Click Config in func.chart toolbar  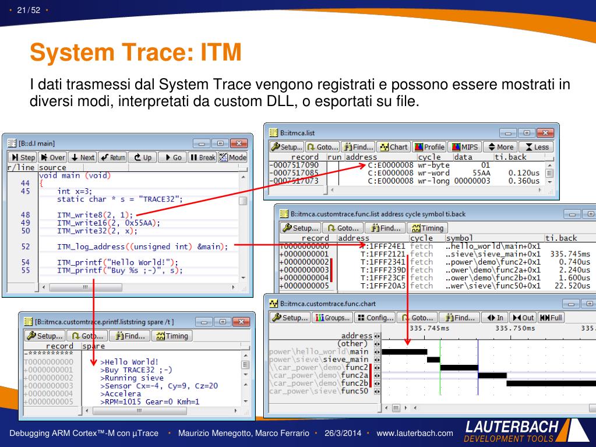pos(375,318)
